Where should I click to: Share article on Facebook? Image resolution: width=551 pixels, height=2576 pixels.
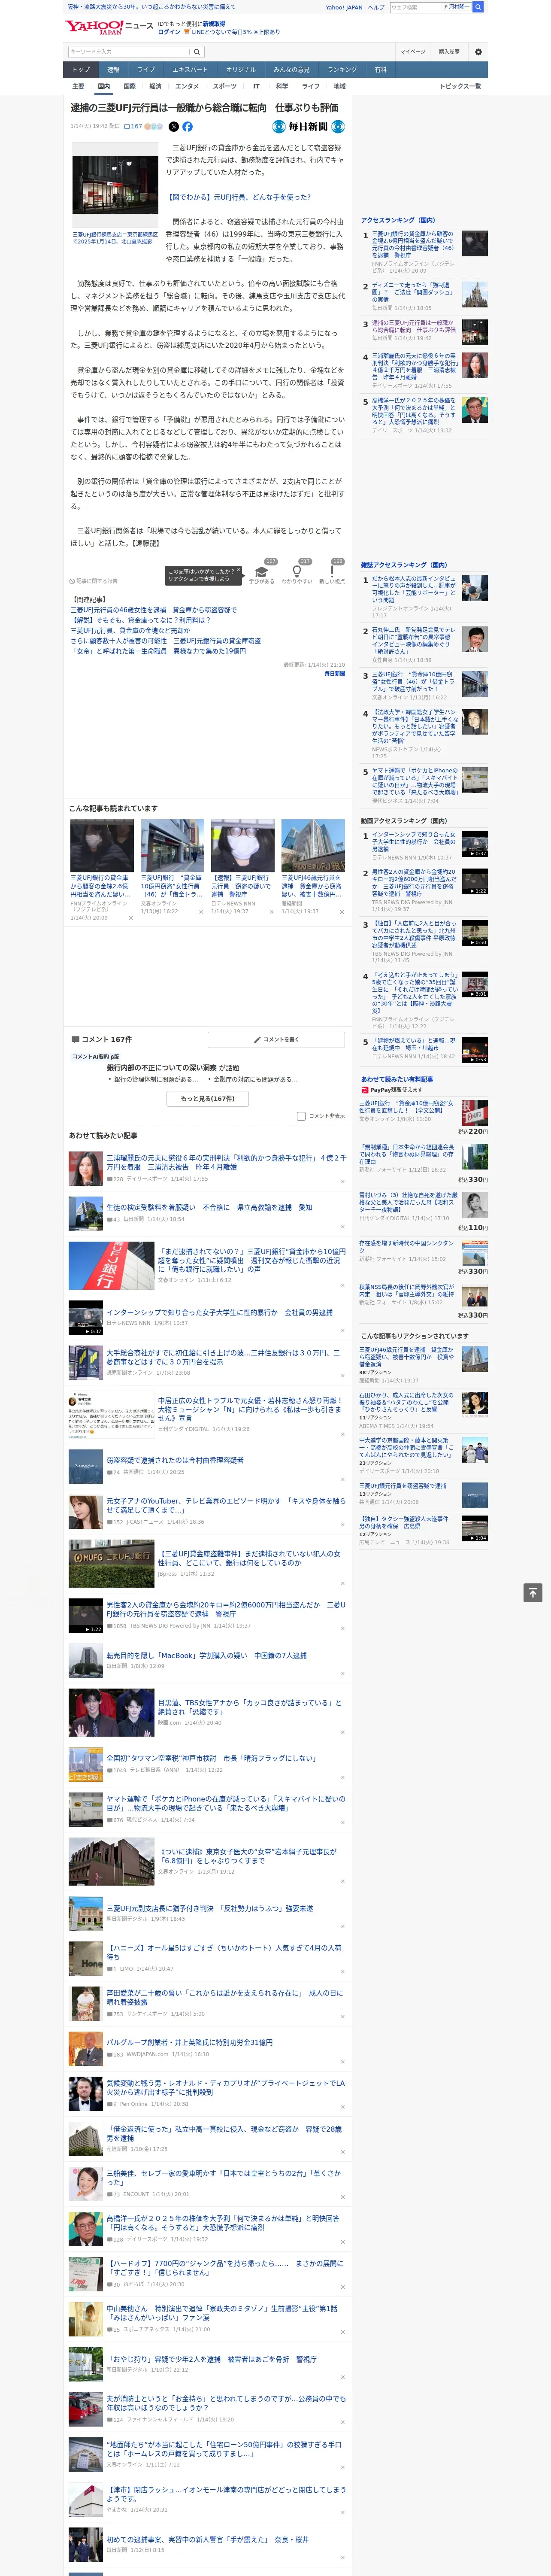point(187,127)
